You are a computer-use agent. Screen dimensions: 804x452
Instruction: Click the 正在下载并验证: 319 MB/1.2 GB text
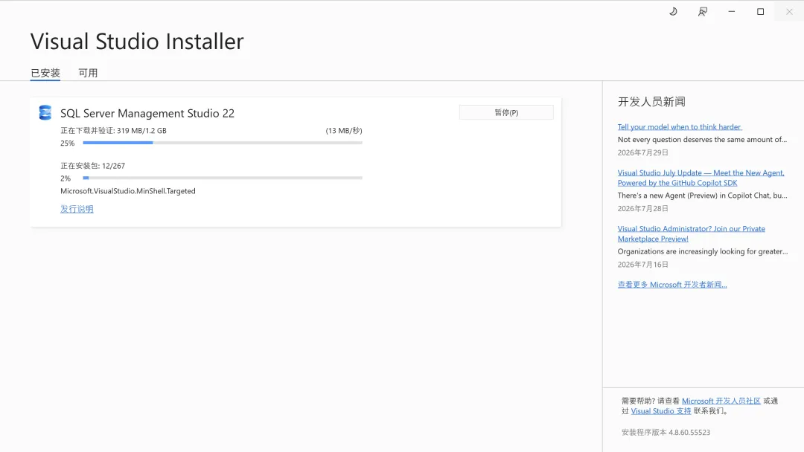[x=113, y=131]
